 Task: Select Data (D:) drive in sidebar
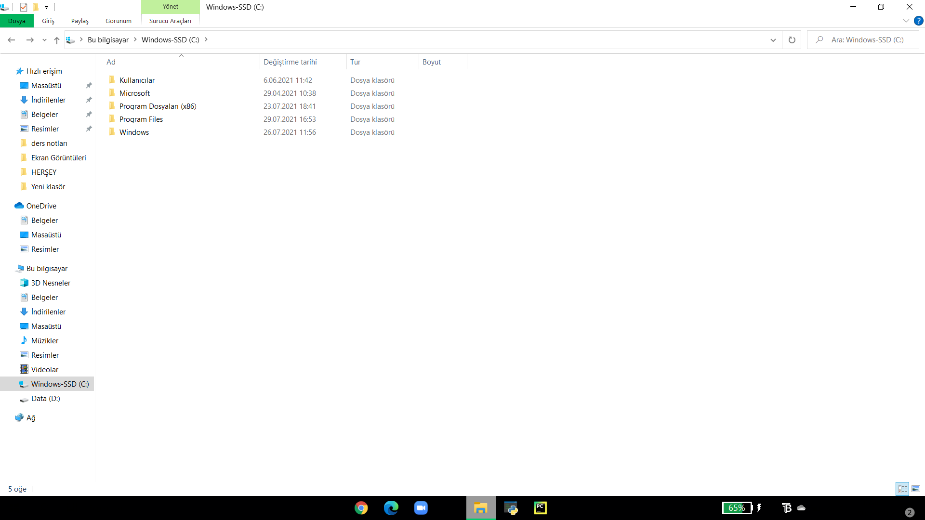45,399
